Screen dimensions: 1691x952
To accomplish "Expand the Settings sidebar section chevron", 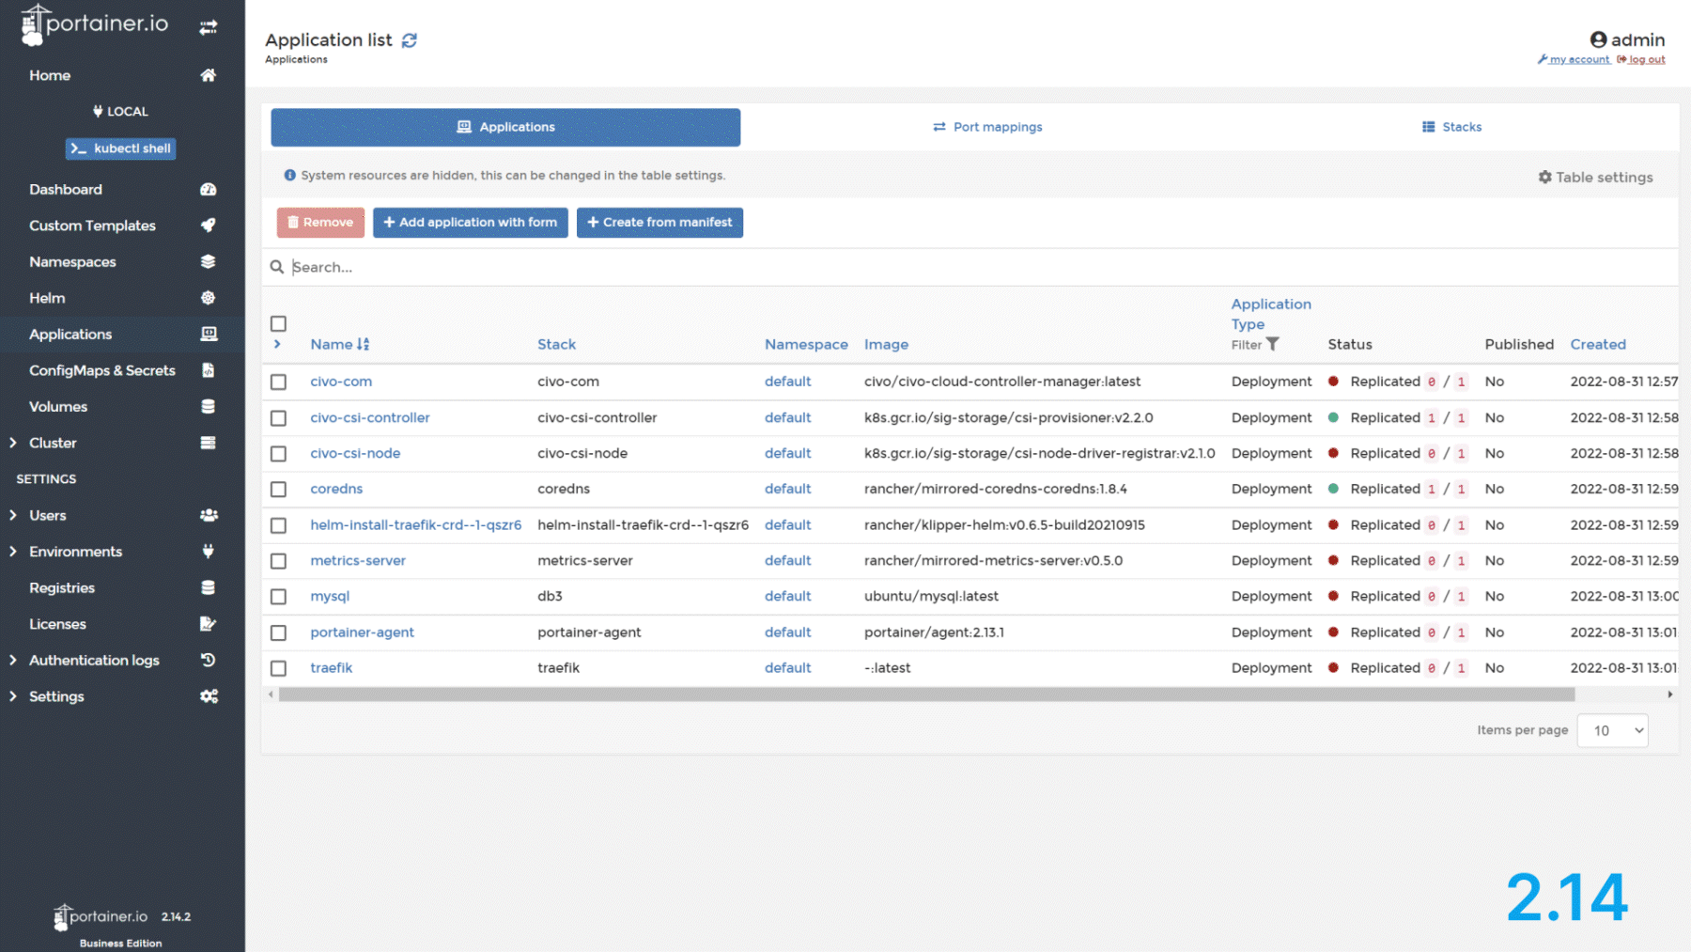I will coord(13,696).
